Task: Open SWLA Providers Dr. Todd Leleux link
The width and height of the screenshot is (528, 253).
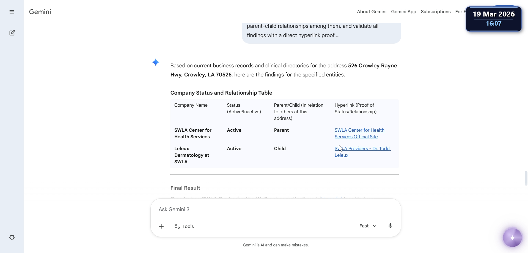Action: [362, 152]
